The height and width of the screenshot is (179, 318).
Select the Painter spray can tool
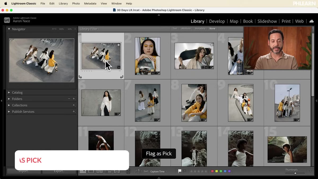point(128,172)
